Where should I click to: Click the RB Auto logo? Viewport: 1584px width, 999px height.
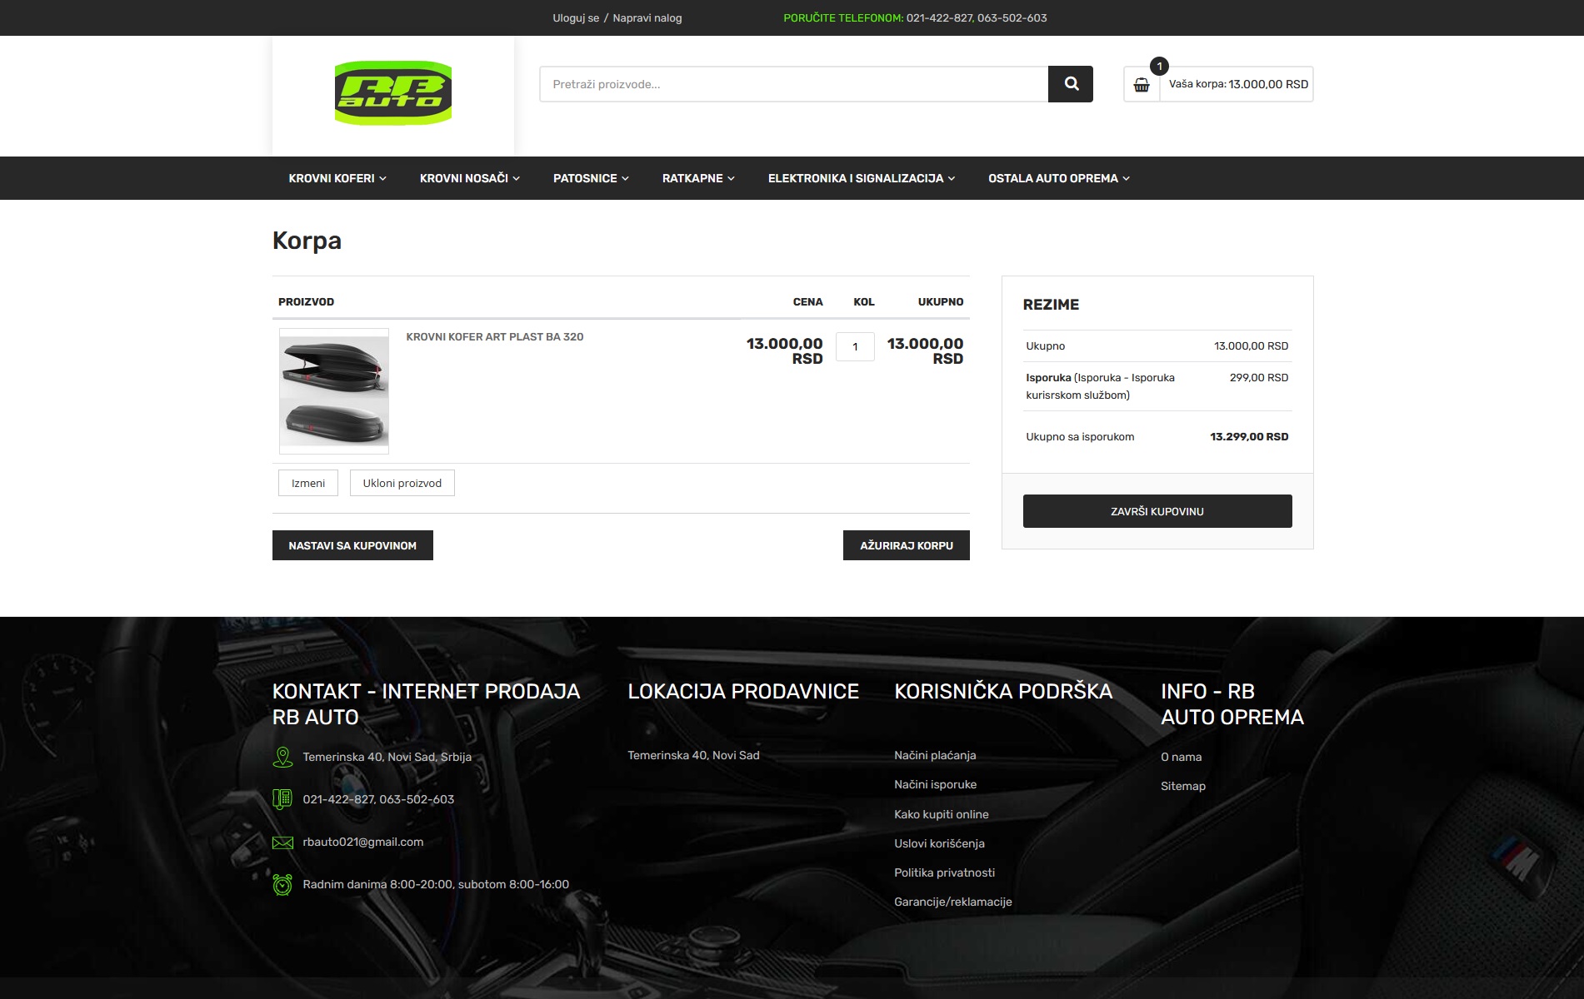pyautogui.click(x=393, y=93)
